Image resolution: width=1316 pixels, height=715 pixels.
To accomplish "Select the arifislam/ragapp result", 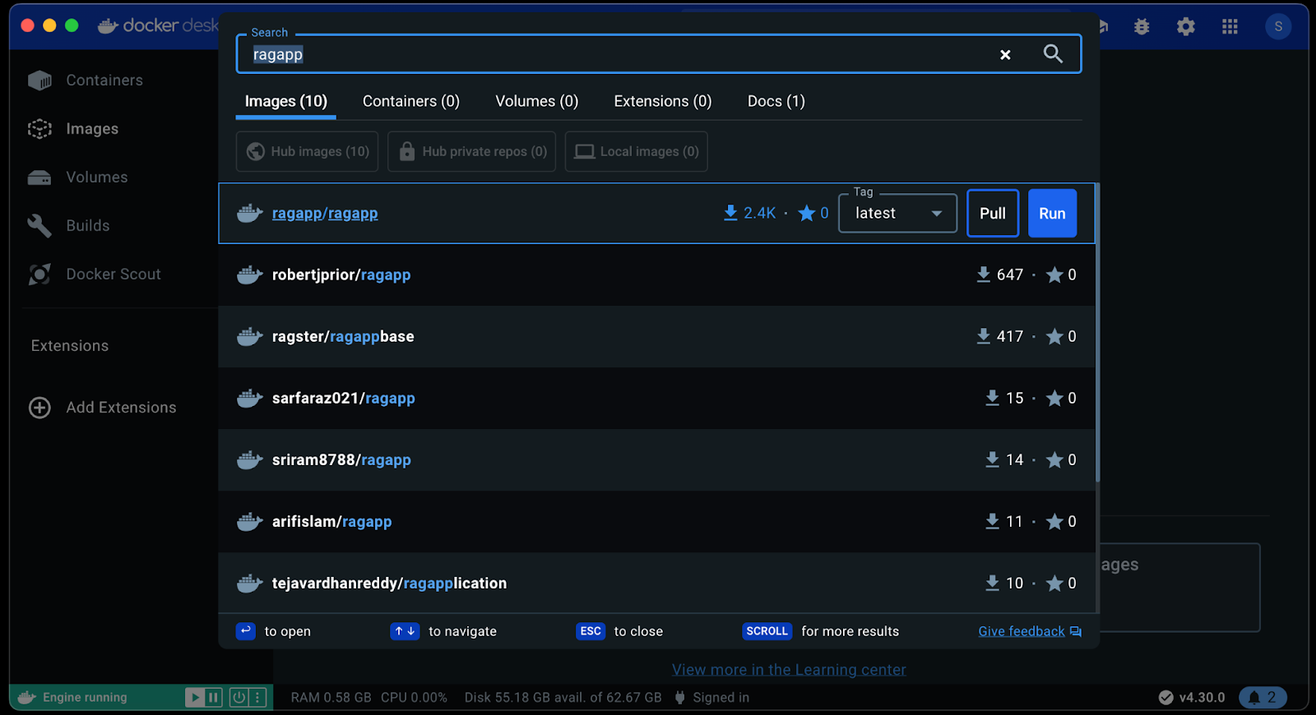I will click(656, 522).
